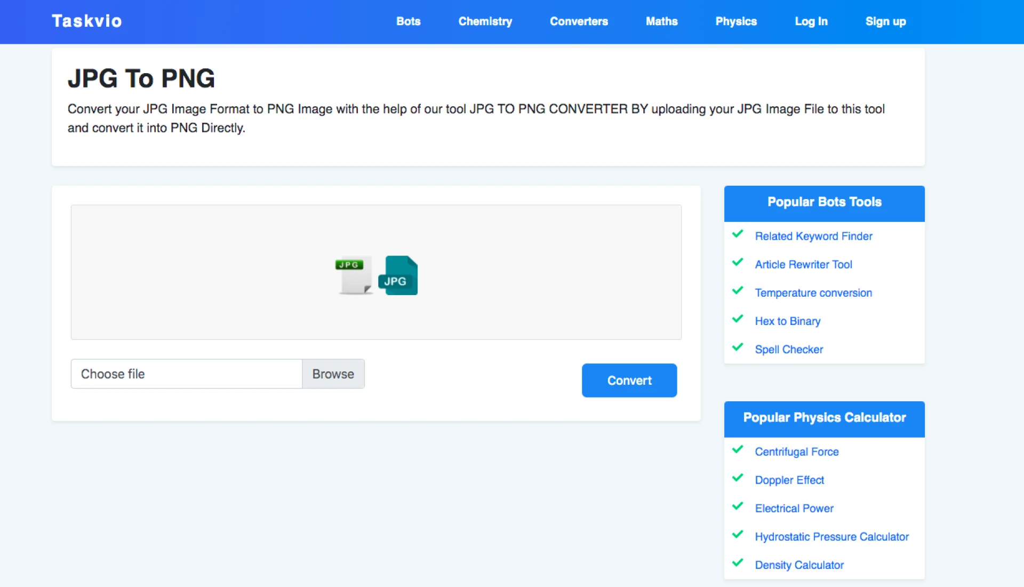Click checkmark icon beside Related Keyword Finder

(738, 234)
